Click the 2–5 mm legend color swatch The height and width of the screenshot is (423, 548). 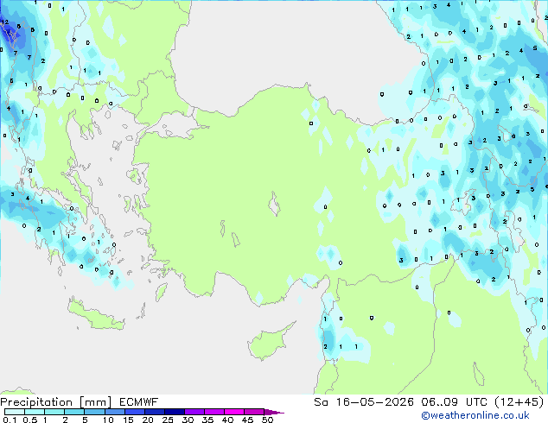[x=74, y=412]
